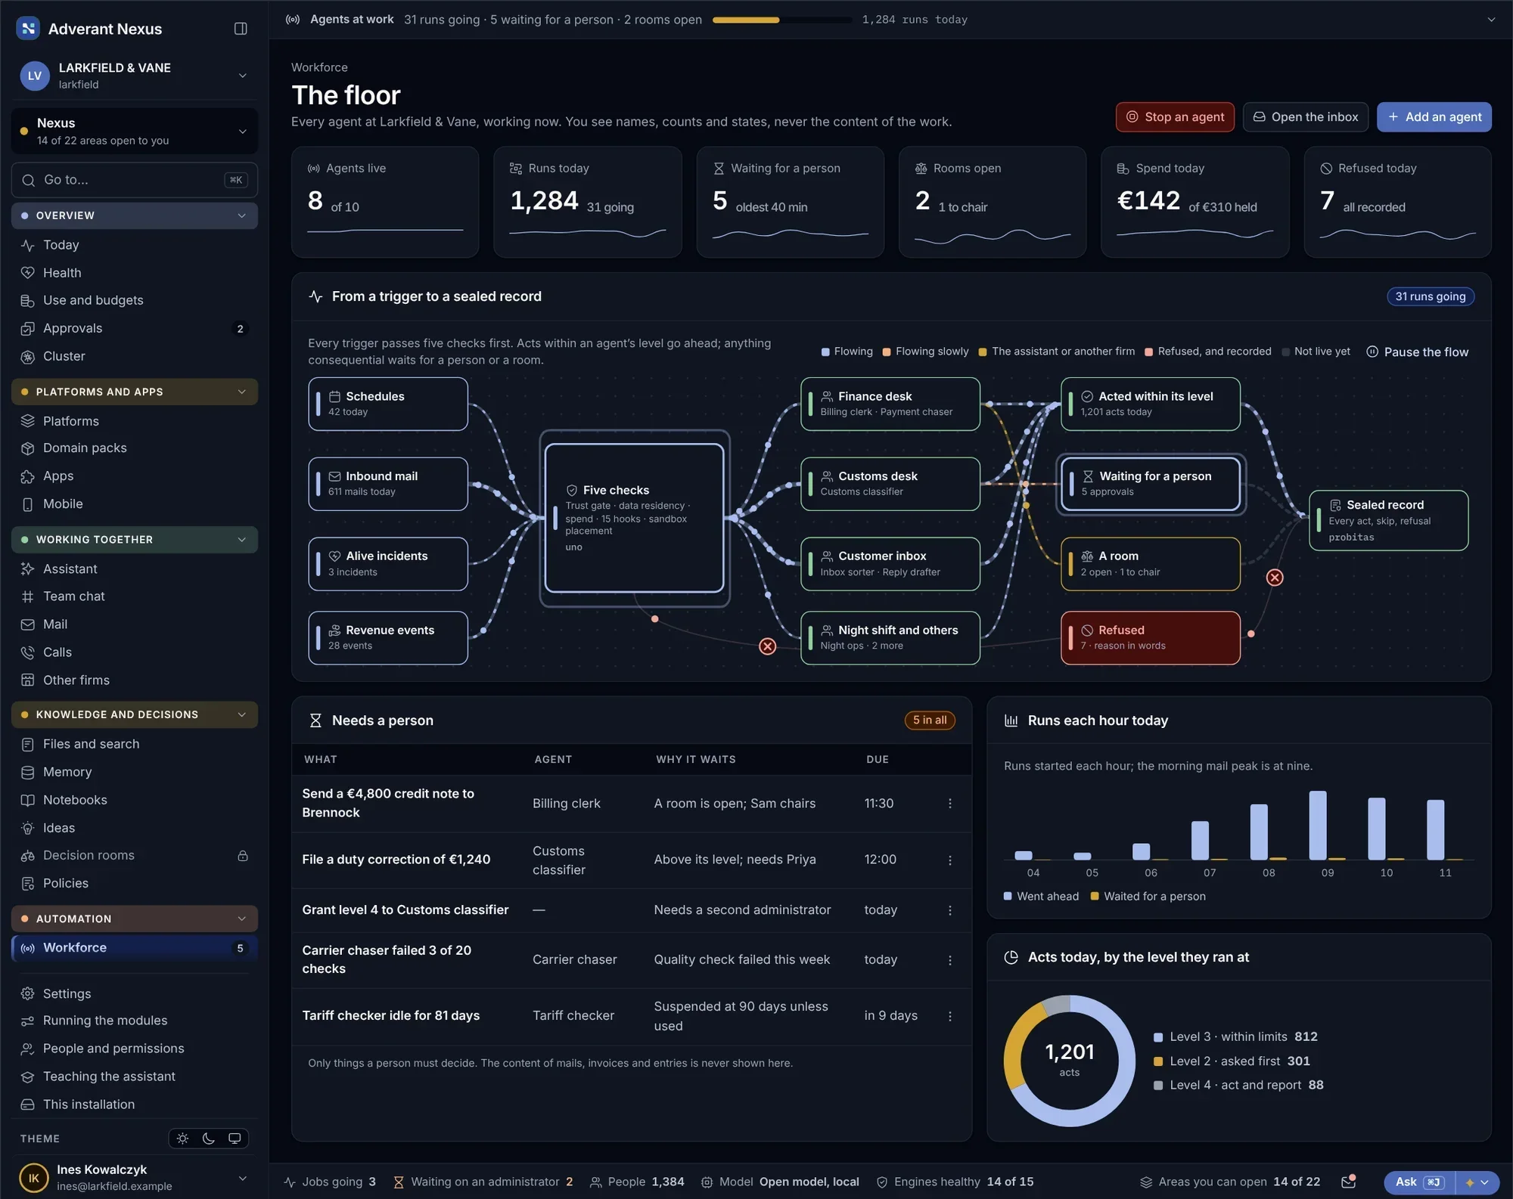Collapse the OVERVIEW section
1513x1199 pixels.
point(135,215)
